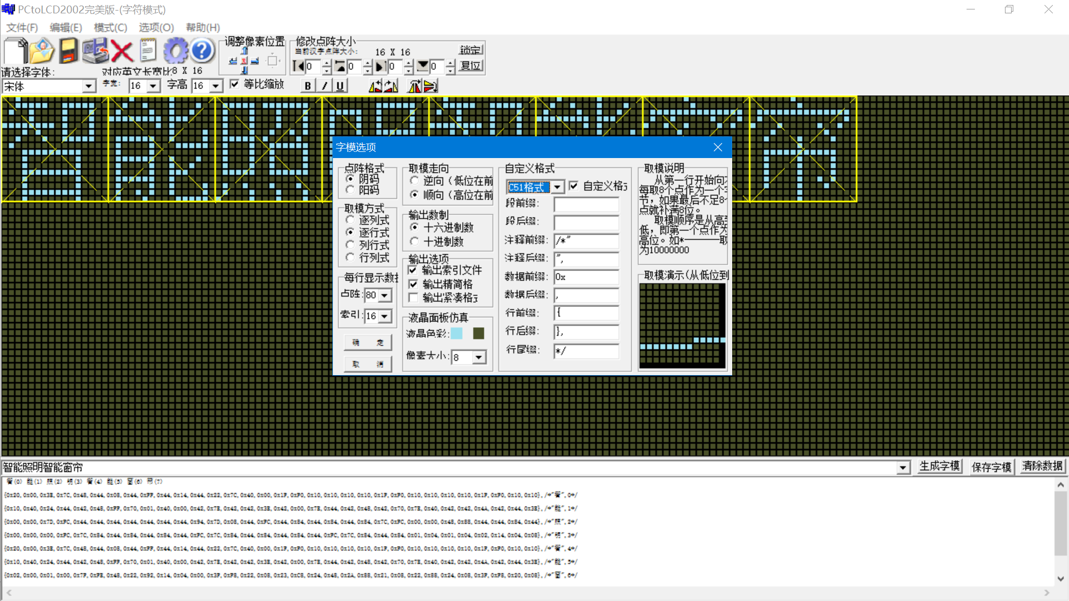Open the 宋体 font dropdown
The image size is (1069, 601).
(x=89, y=86)
